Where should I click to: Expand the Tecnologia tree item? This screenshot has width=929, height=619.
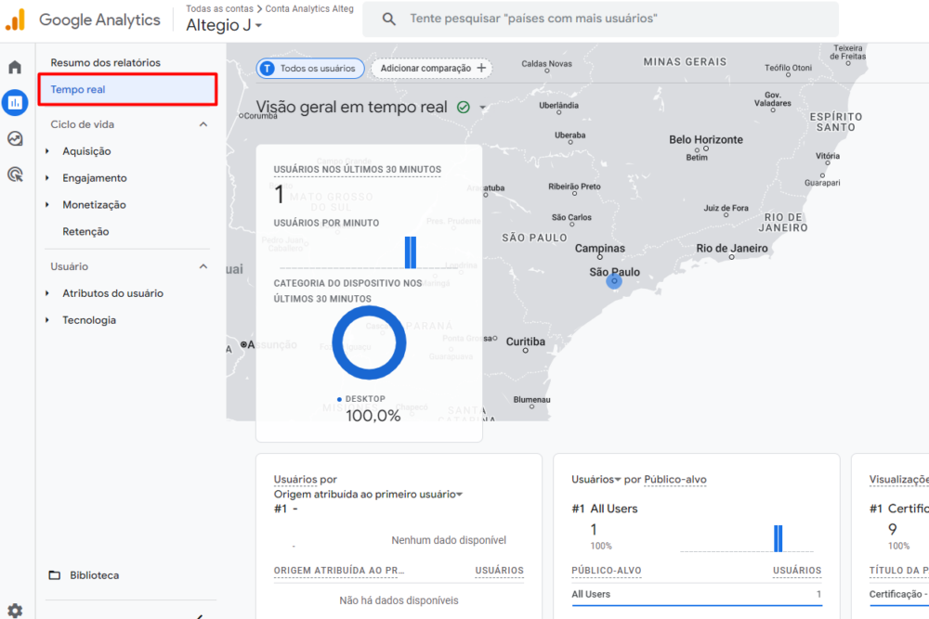pyautogui.click(x=47, y=320)
